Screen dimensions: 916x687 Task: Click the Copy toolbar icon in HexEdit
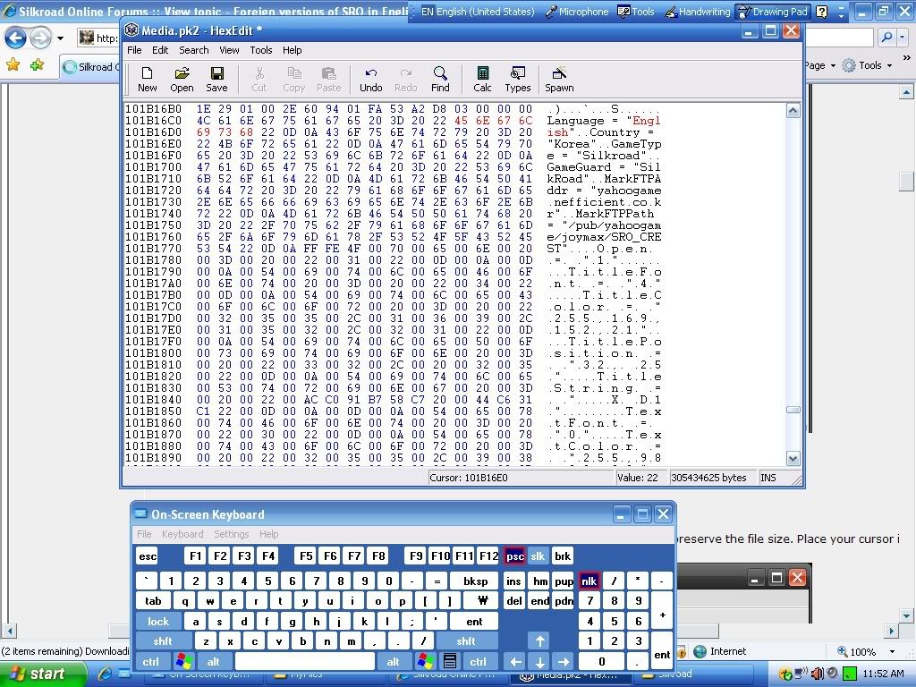293,80
